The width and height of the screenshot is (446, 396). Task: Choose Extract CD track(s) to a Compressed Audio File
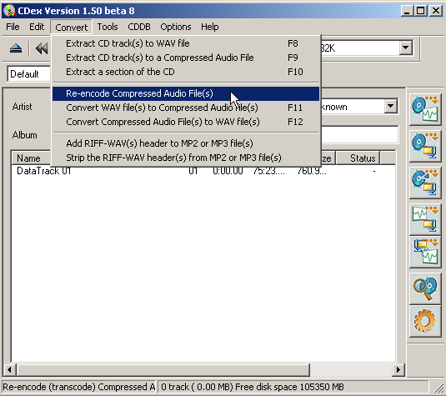(186, 58)
